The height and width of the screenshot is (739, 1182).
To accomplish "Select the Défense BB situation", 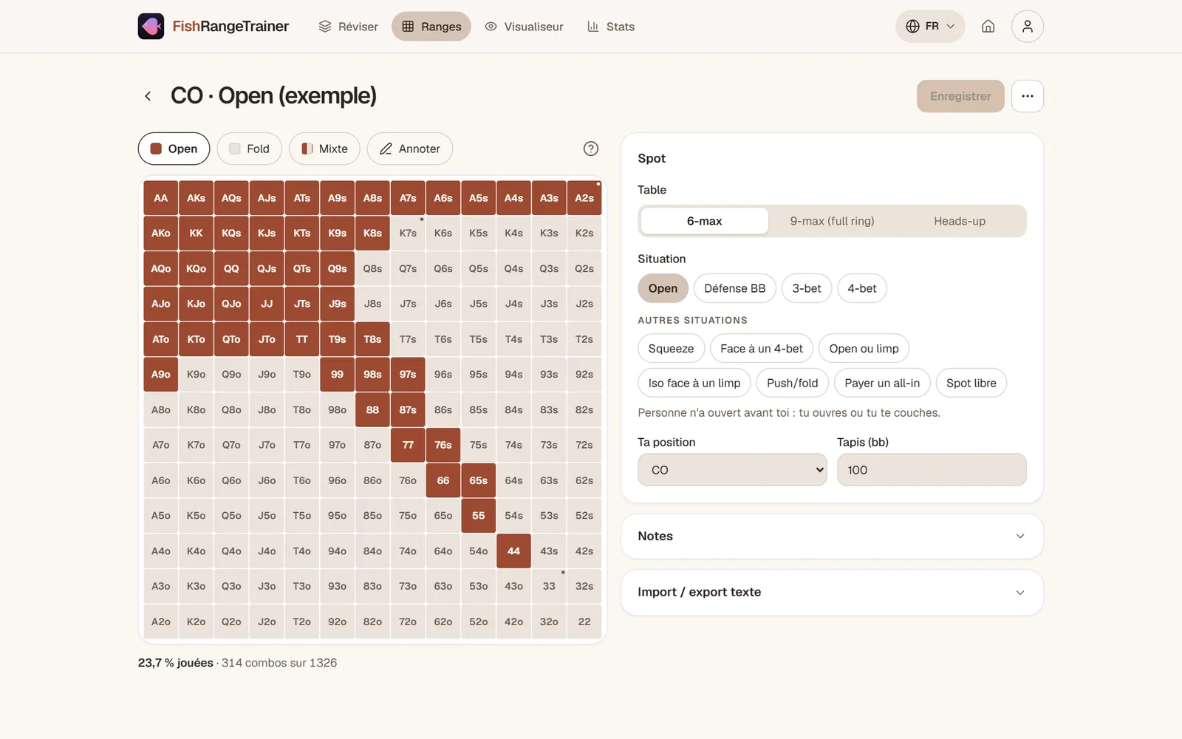I will 734,288.
